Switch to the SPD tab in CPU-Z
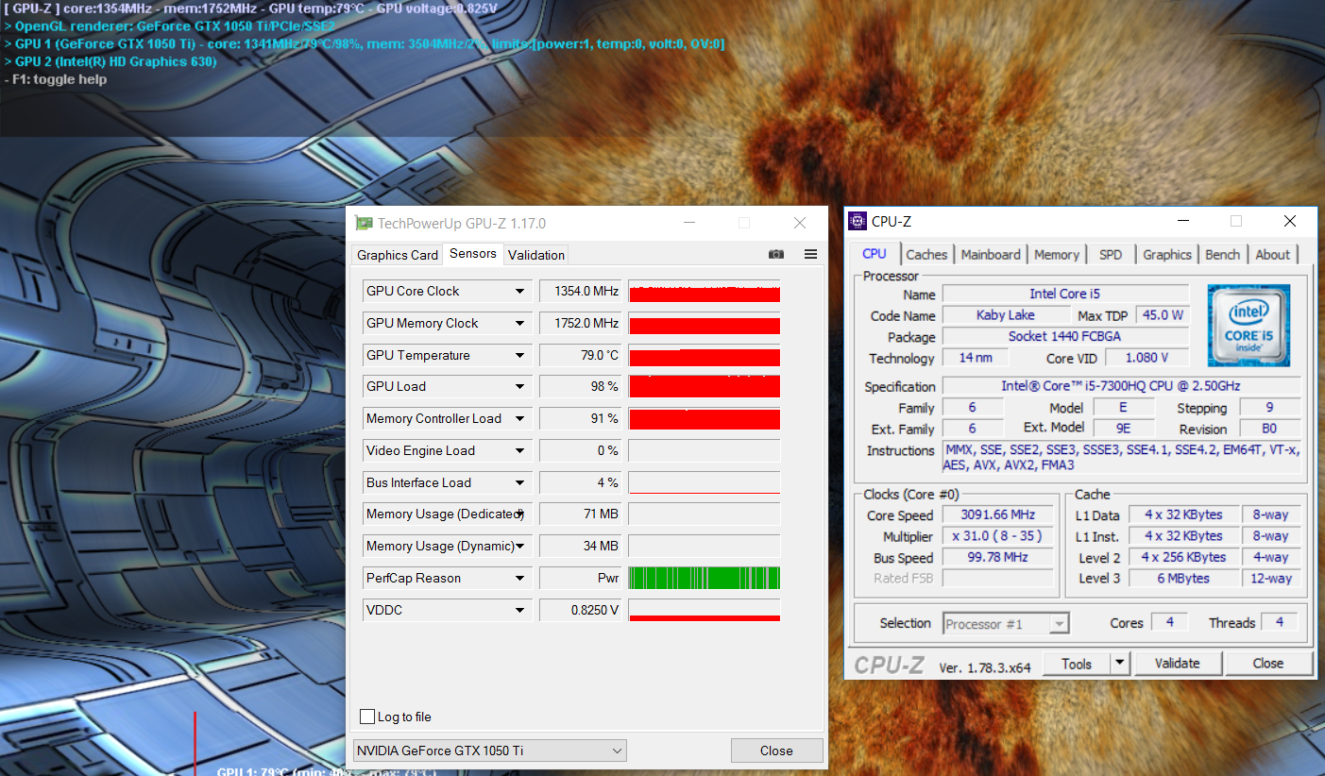The image size is (1325, 776). click(1111, 255)
